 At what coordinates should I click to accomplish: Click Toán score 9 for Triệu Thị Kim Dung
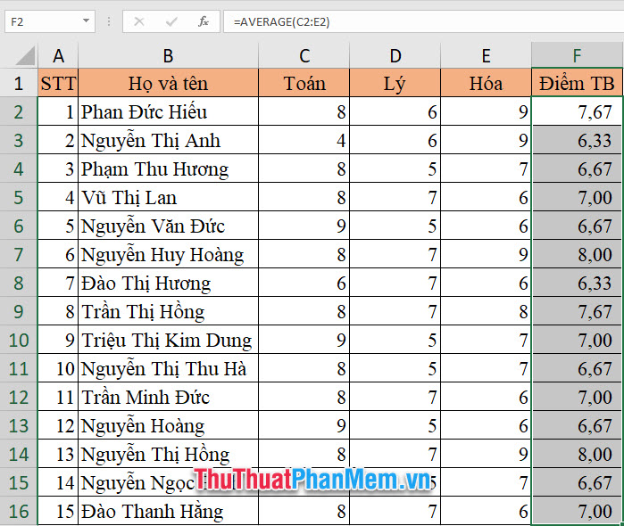304,340
